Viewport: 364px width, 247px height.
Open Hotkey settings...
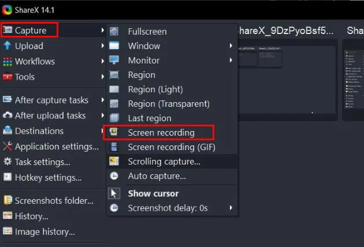click(53, 177)
